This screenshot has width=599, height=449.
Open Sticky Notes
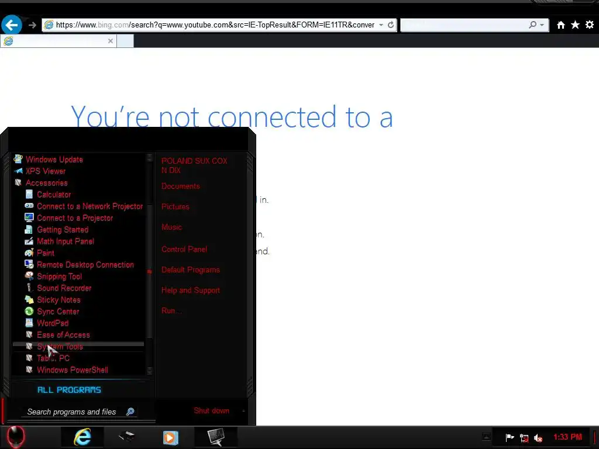point(58,300)
